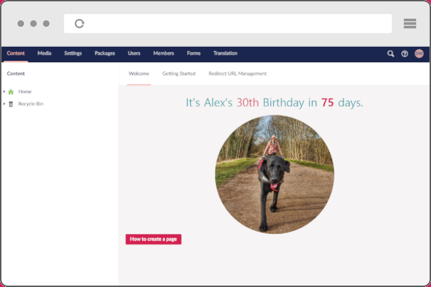Open the browser hamburger menu
The width and height of the screenshot is (431, 287).
click(x=409, y=24)
